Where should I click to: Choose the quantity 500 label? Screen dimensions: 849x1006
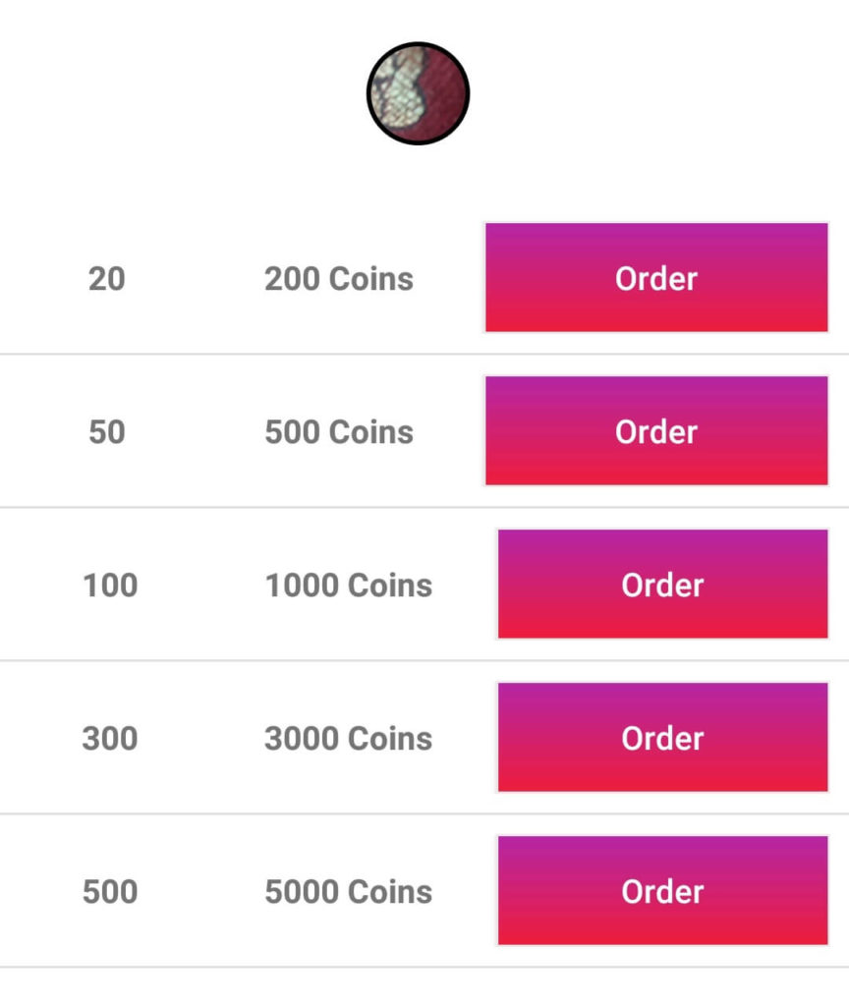tap(110, 892)
